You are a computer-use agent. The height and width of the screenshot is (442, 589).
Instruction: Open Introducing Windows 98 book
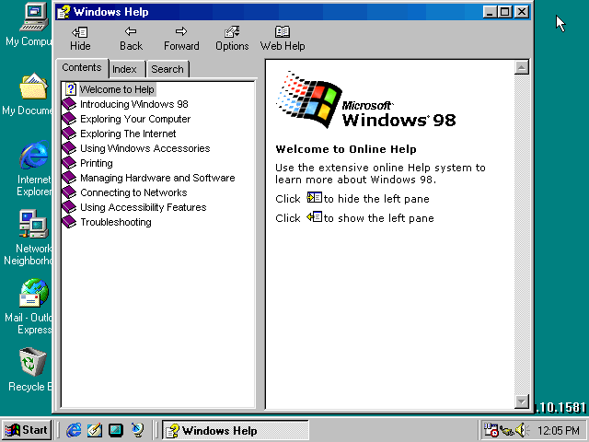(x=134, y=104)
